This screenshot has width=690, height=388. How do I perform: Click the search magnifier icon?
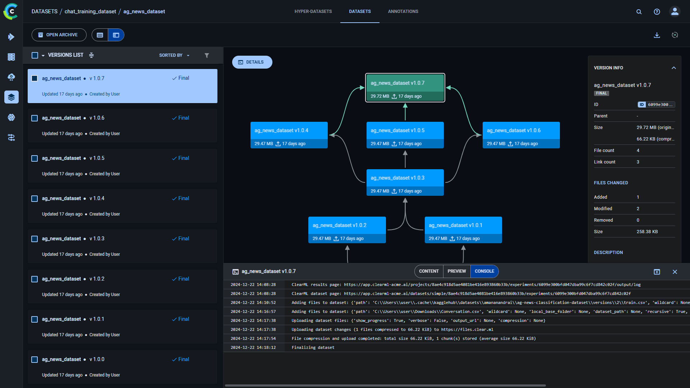[x=639, y=11]
